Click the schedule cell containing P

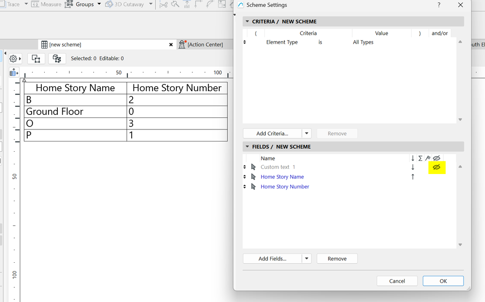[x=75, y=135]
